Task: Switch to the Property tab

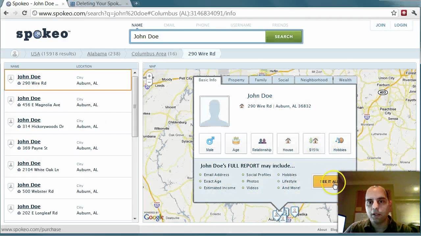Action: click(x=236, y=80)
